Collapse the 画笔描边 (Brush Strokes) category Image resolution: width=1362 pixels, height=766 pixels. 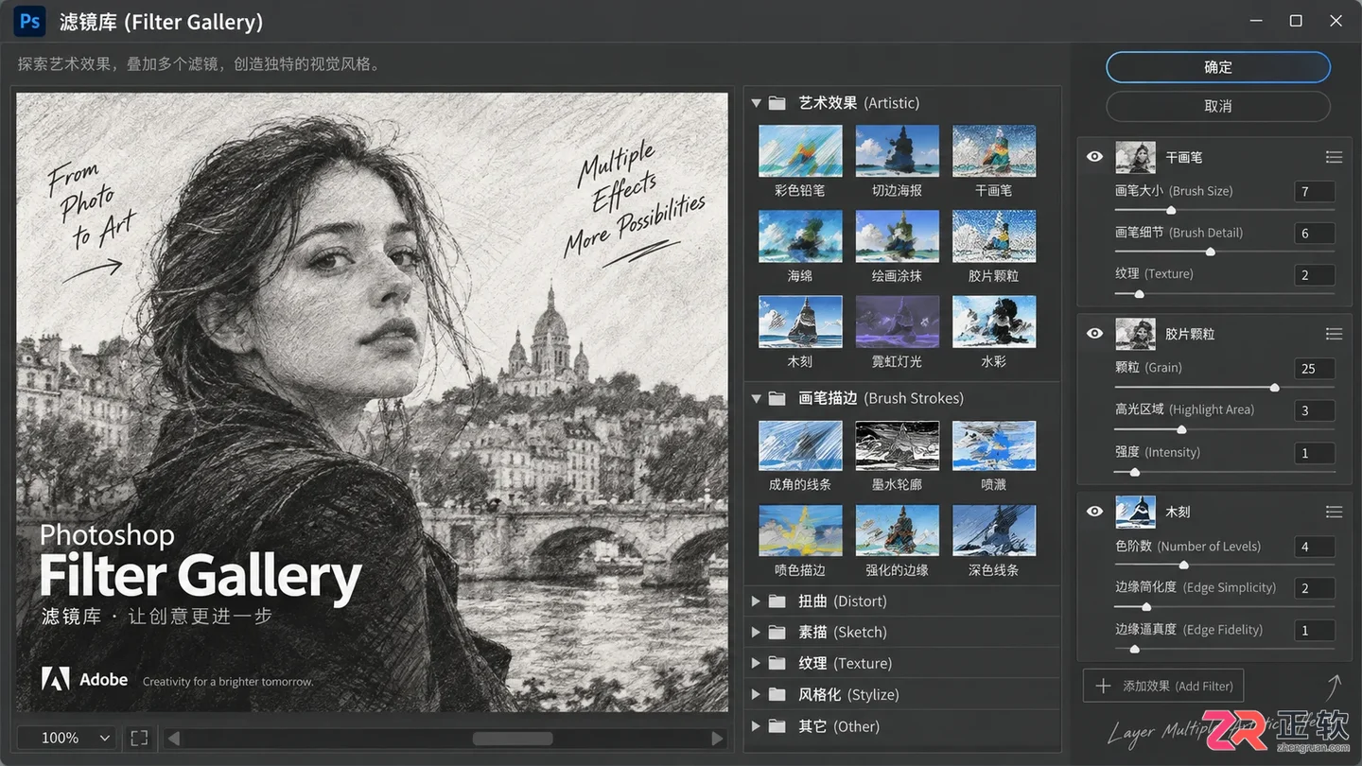(756, 399)
